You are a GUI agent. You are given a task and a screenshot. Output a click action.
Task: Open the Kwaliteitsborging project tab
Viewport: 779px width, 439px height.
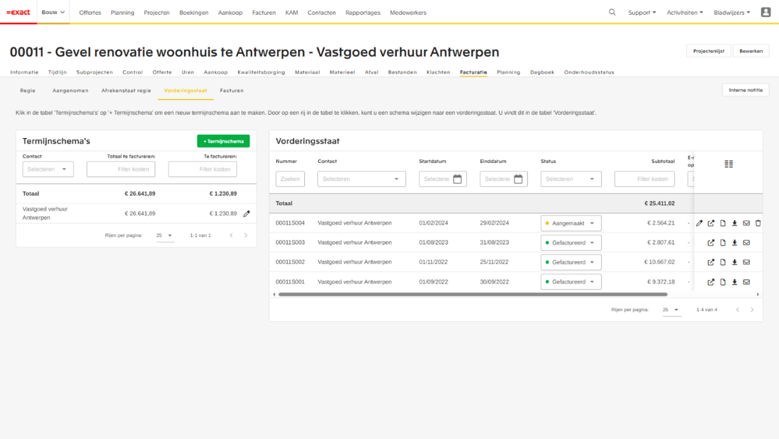tap(261, 72)
